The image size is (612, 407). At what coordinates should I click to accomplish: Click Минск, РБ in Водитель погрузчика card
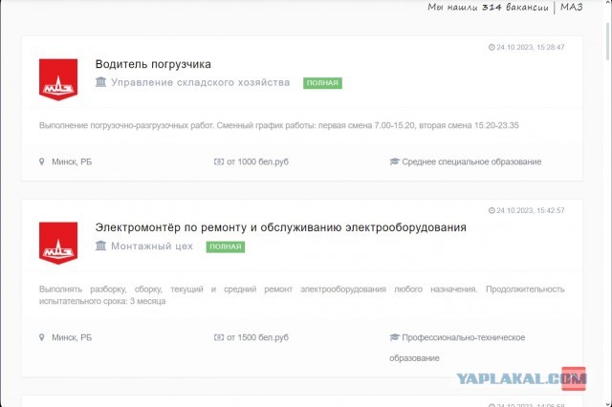(x=72, y=161)
